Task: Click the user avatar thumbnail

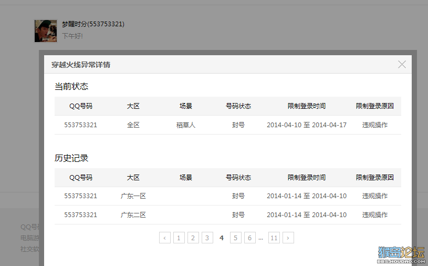Action: pos(46,31)
